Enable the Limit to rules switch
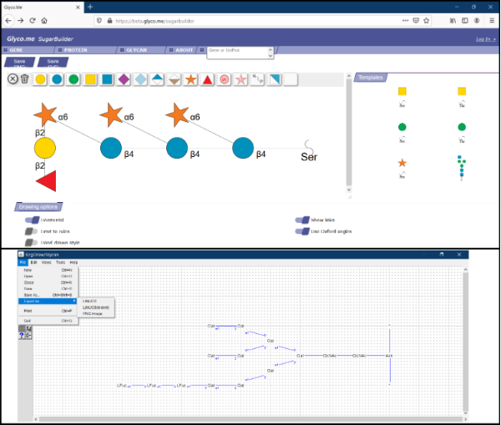501x425 pixels. [33, 231]
